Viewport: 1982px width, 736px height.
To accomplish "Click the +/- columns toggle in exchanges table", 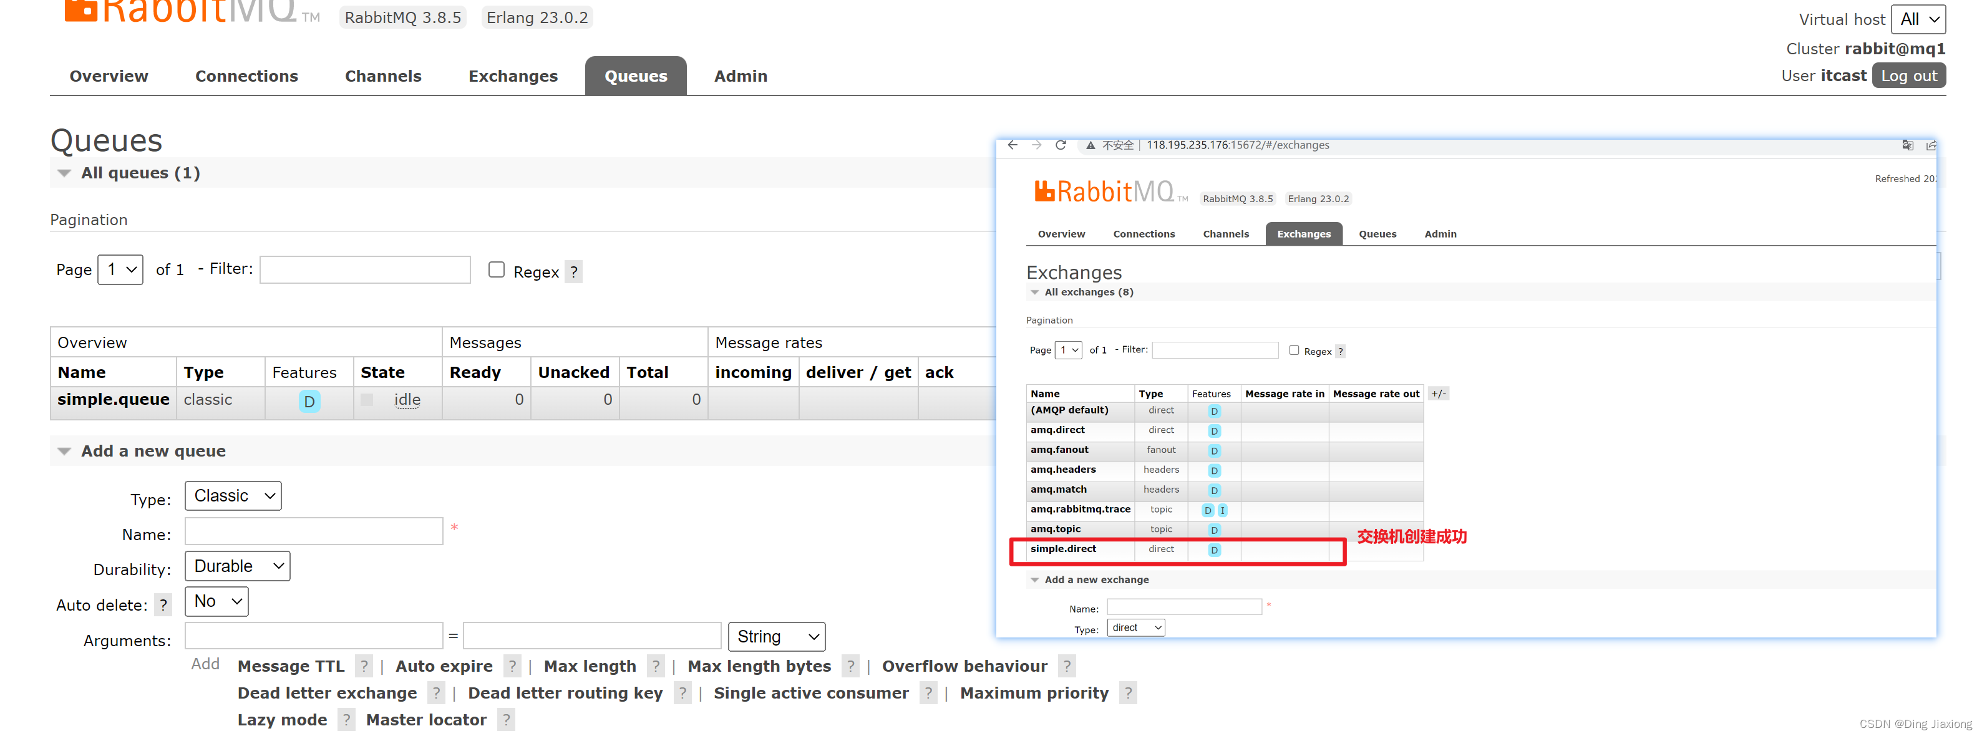I will click(1438, 394).
